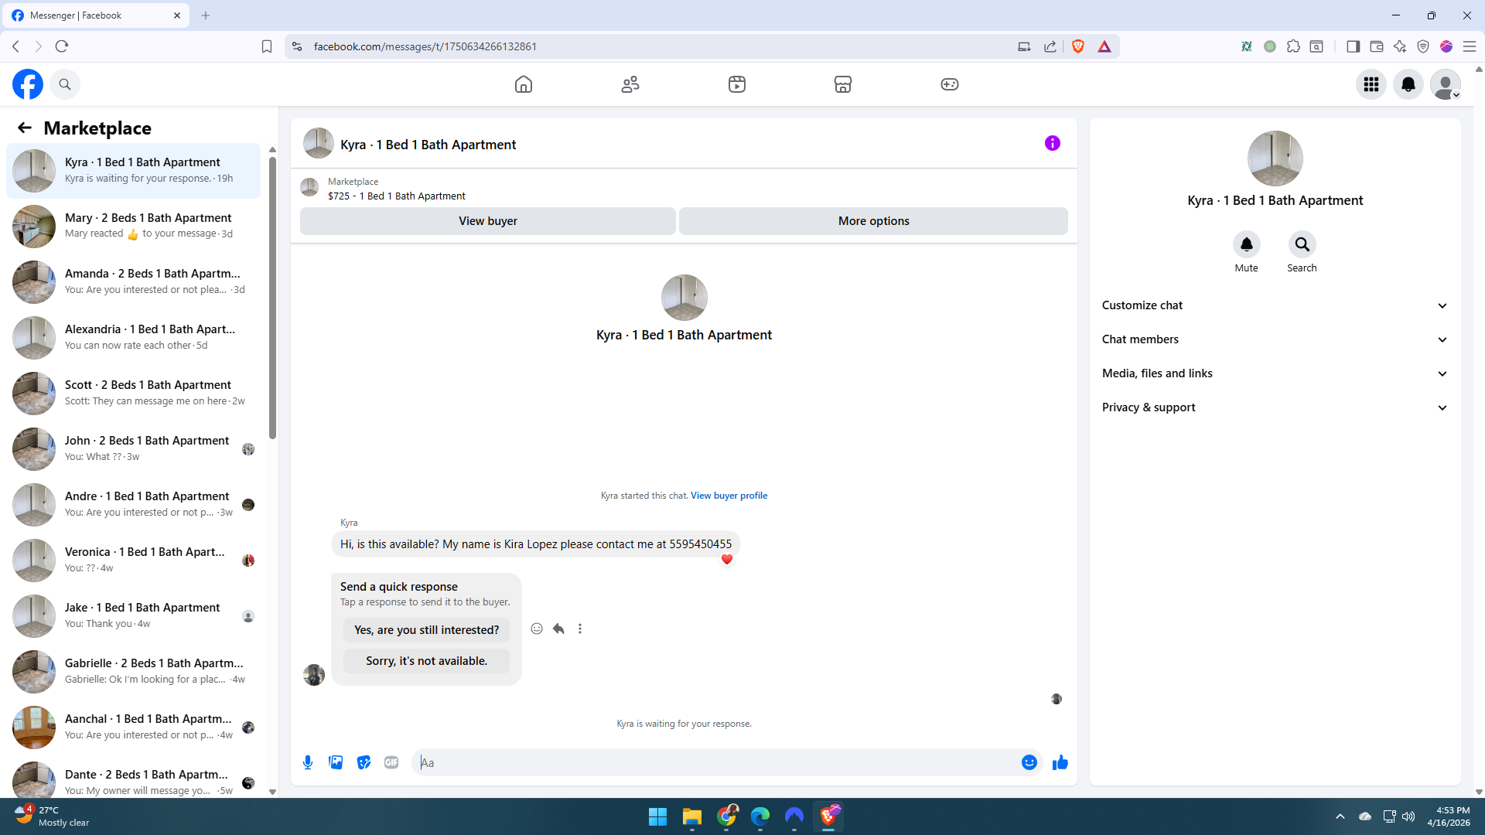Open Facebook search magnifier
1485x835 pixels.
65,84
